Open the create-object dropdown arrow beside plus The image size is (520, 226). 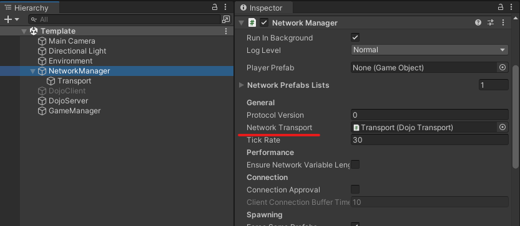pyautogui.click(x=17, y=19)
